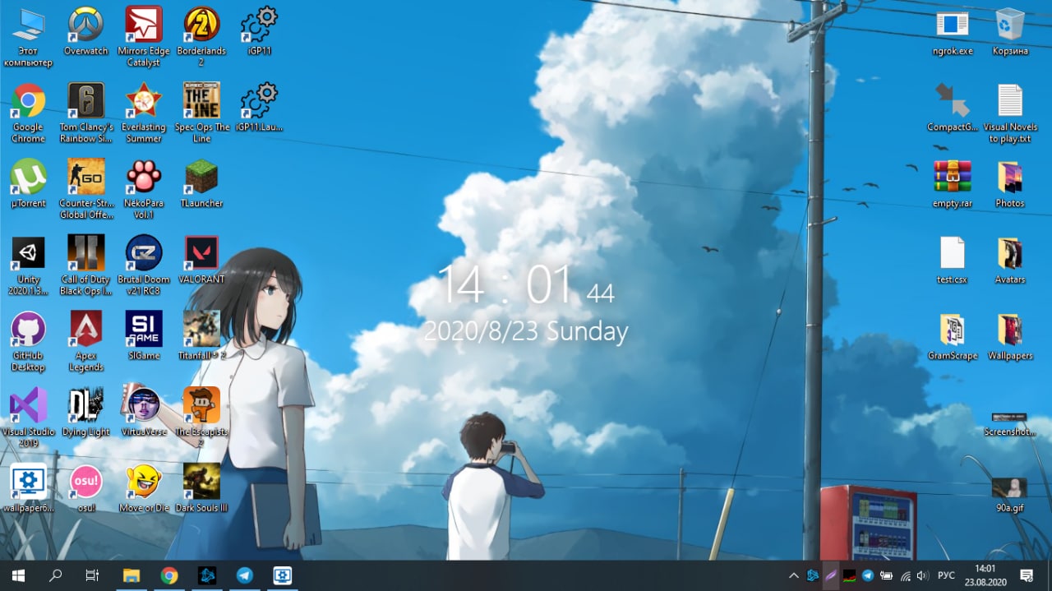
Task: Select the Dying Light icon
Action: pyautogui.click(x=85, y=411)
